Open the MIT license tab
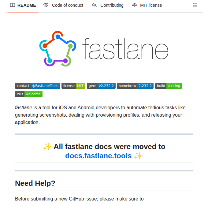208x206 pixels. 147,5
